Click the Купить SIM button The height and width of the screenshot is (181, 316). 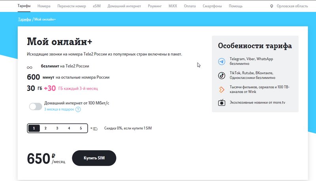point(94,158)
